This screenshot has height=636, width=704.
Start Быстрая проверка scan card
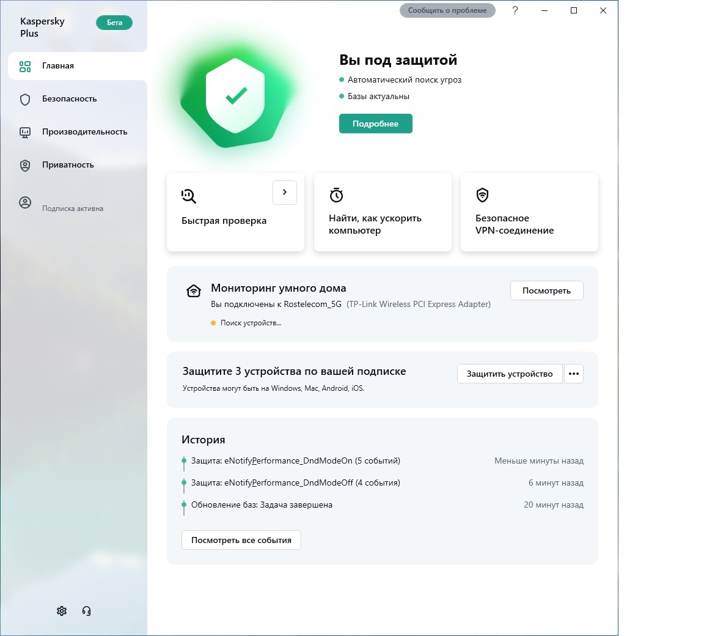[235, 212]
